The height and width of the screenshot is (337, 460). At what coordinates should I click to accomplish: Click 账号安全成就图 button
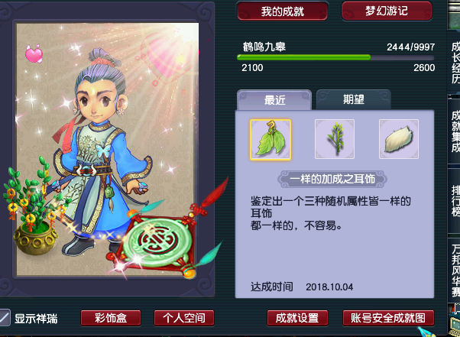pyautogui.click(x=388, y=318)
